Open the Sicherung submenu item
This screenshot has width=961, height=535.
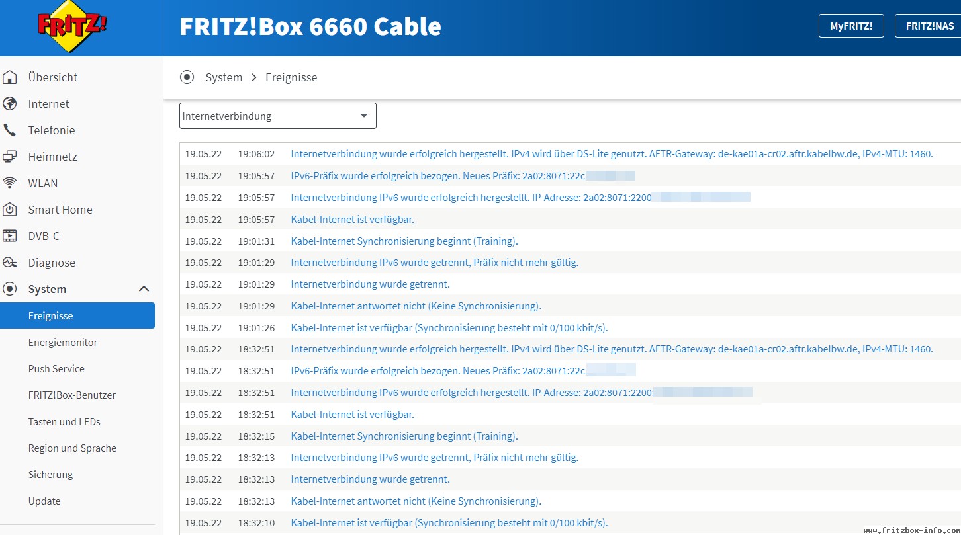coord(50,474)
